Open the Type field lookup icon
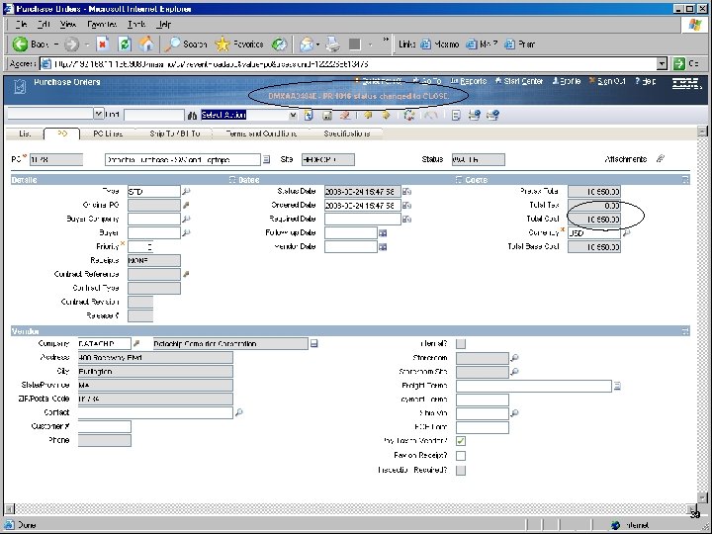The width and height of the screenshot is (712, 534). click(x=186, y=192)
